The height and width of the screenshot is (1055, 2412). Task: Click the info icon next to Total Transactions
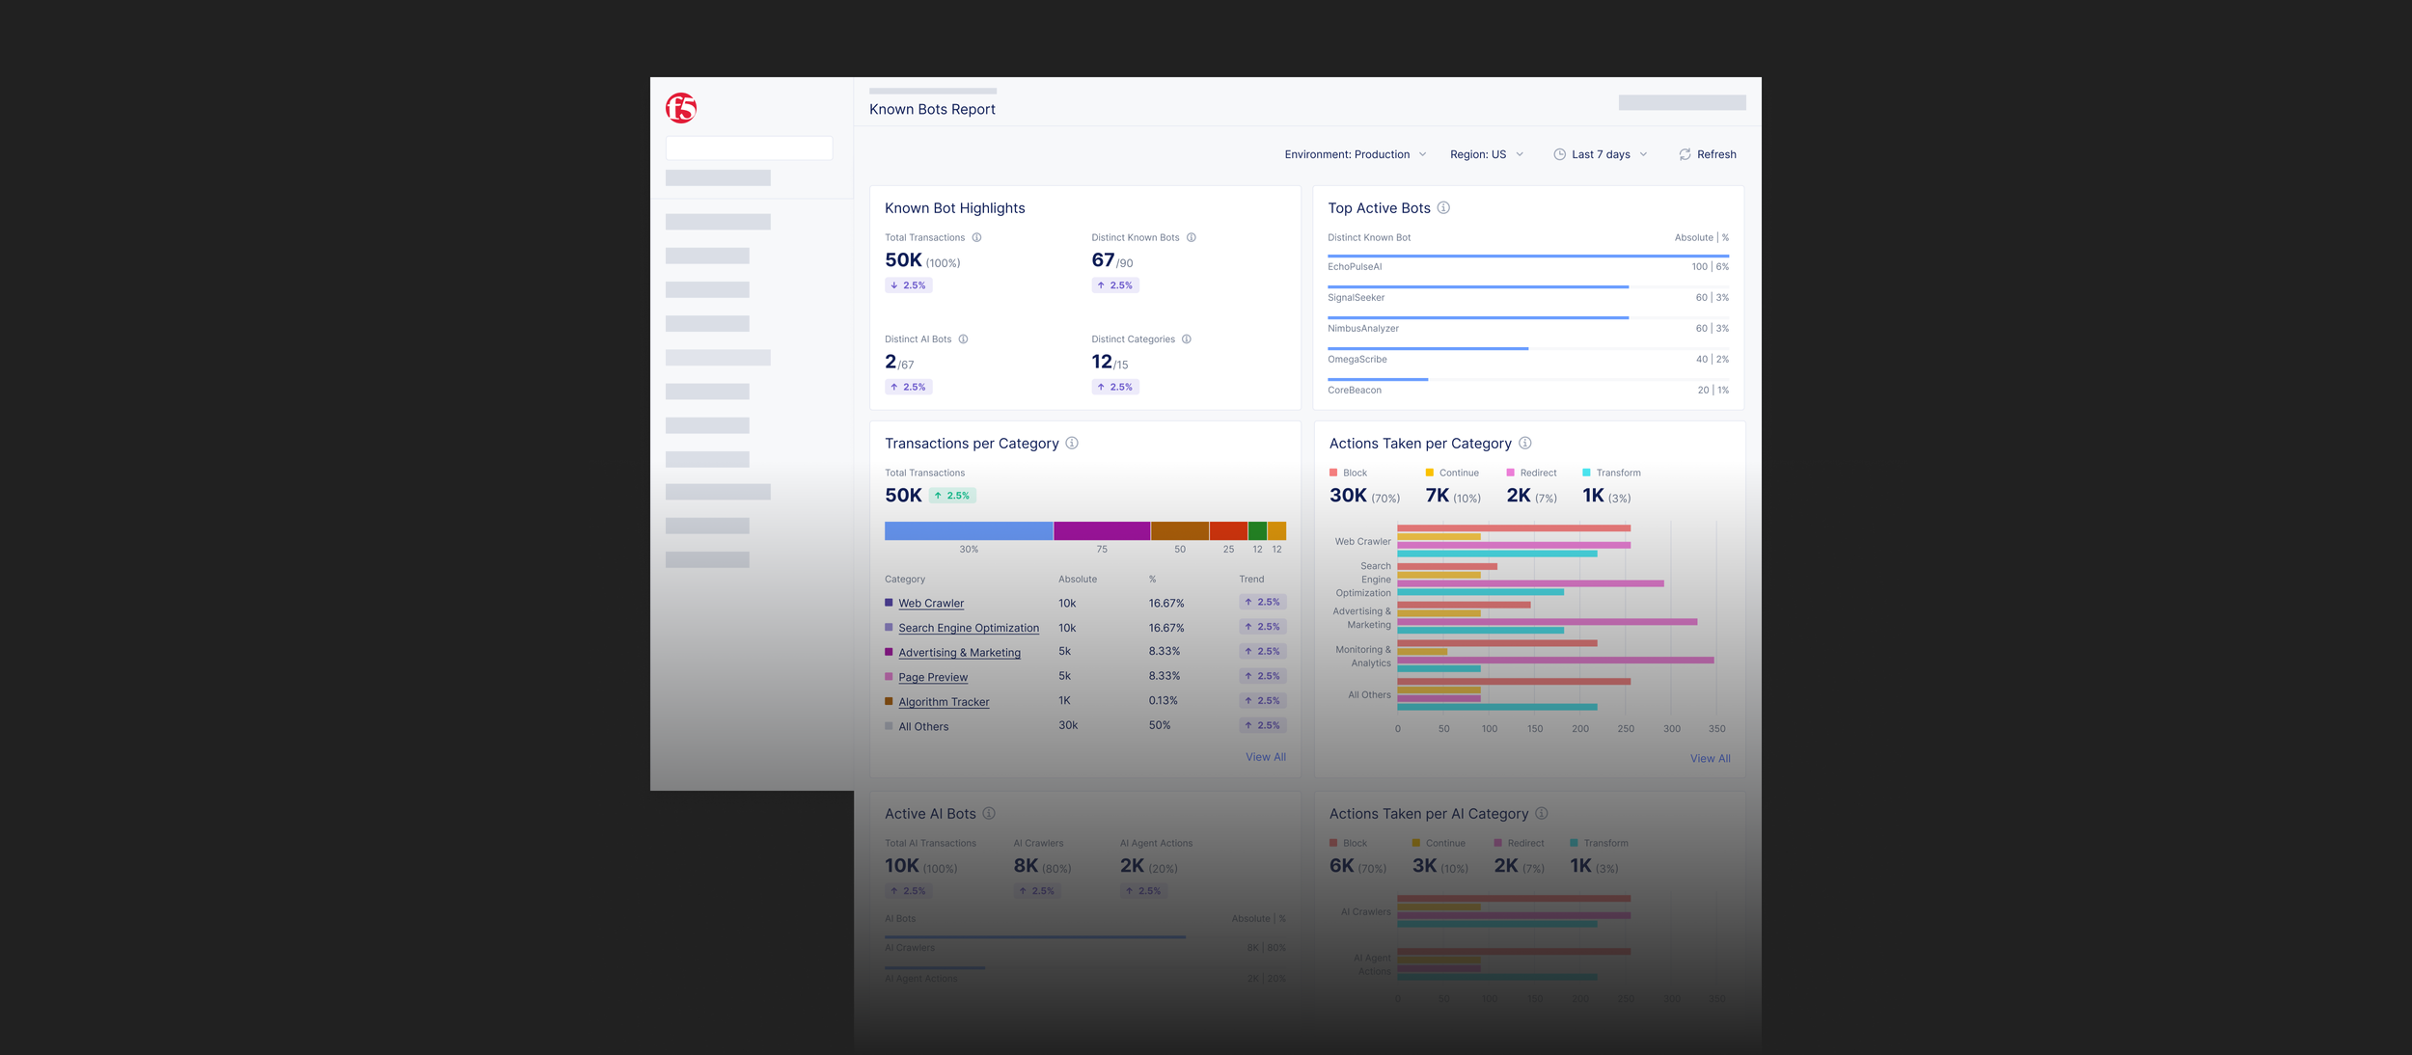point(976,237)
